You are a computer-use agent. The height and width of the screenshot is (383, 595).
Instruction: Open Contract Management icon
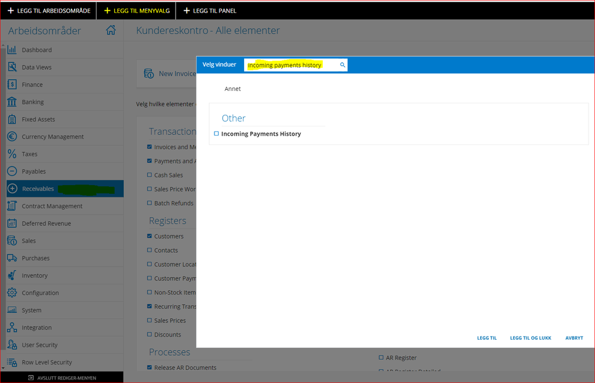(12, 206)
